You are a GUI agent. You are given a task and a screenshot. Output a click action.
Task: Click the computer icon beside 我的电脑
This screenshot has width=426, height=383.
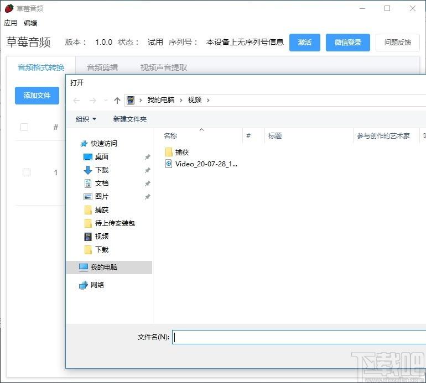click(x=84, y=267)
